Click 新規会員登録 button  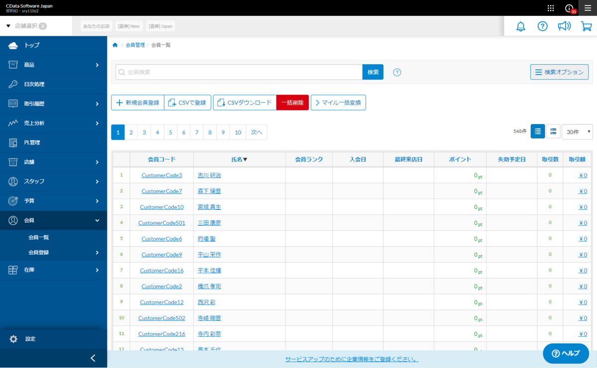point(138,103)
